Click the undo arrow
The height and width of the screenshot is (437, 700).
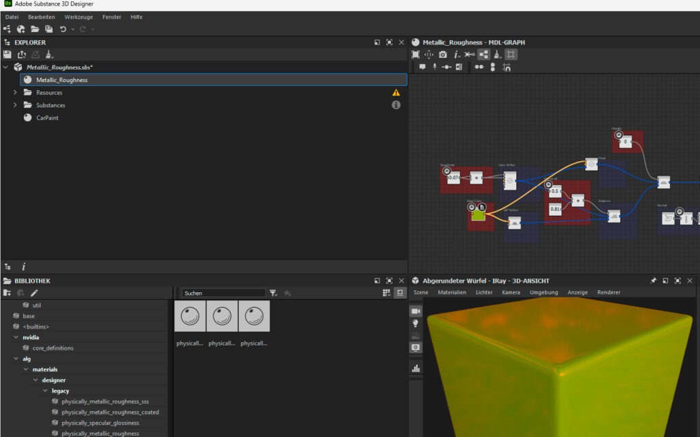tap(63, 29)
